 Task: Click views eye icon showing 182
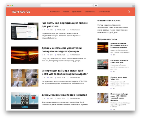coord(48,30)
